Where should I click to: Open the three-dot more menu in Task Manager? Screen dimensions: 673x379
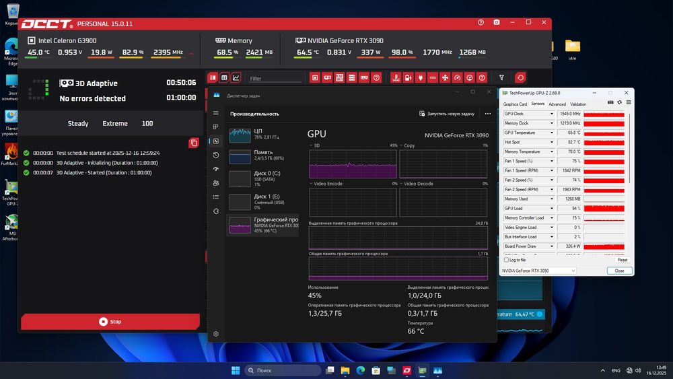tap(487, 114)
